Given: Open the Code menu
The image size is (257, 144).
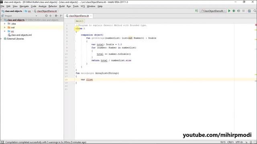Looking at the screenshot, I should tap(33, 6).
